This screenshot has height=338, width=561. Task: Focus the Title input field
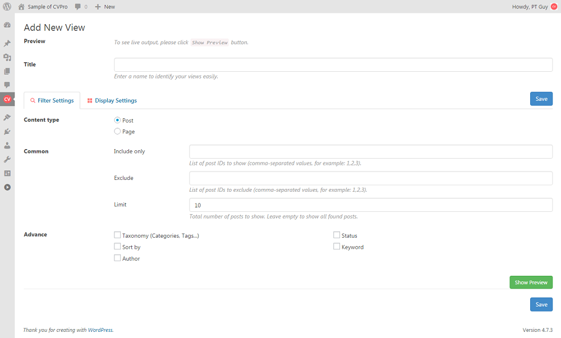pyautogui.click(x=333, y=64)
